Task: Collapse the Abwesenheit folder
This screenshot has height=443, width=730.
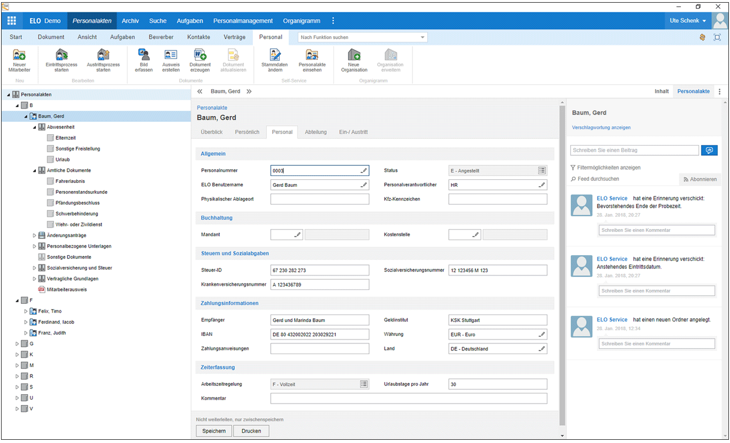Action: pos(34,127)
